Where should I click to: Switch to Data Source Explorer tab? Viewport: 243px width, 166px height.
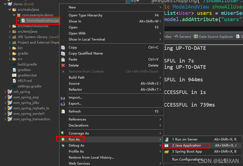[x=213, y=37]
